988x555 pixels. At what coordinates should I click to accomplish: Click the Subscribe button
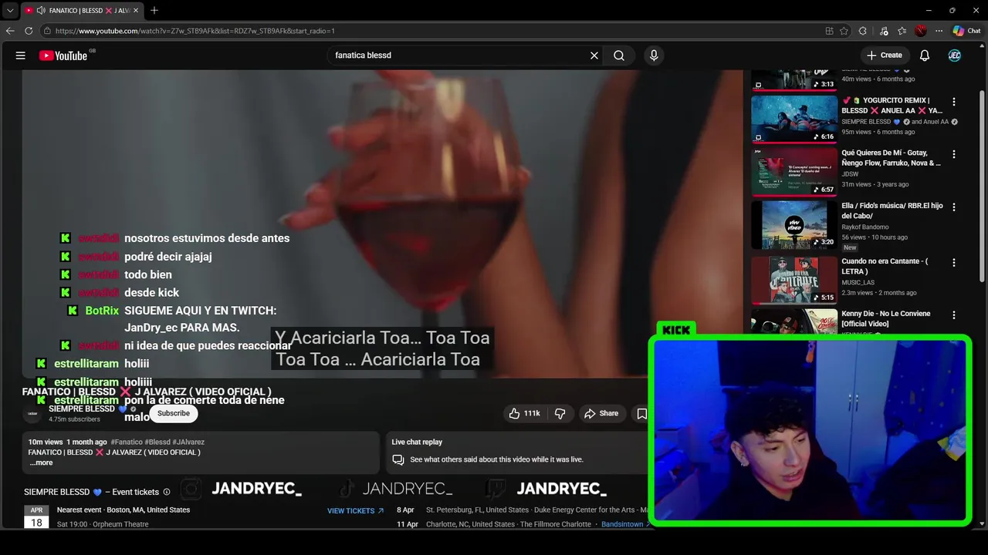pyautogui.click(x=174, y=413)
